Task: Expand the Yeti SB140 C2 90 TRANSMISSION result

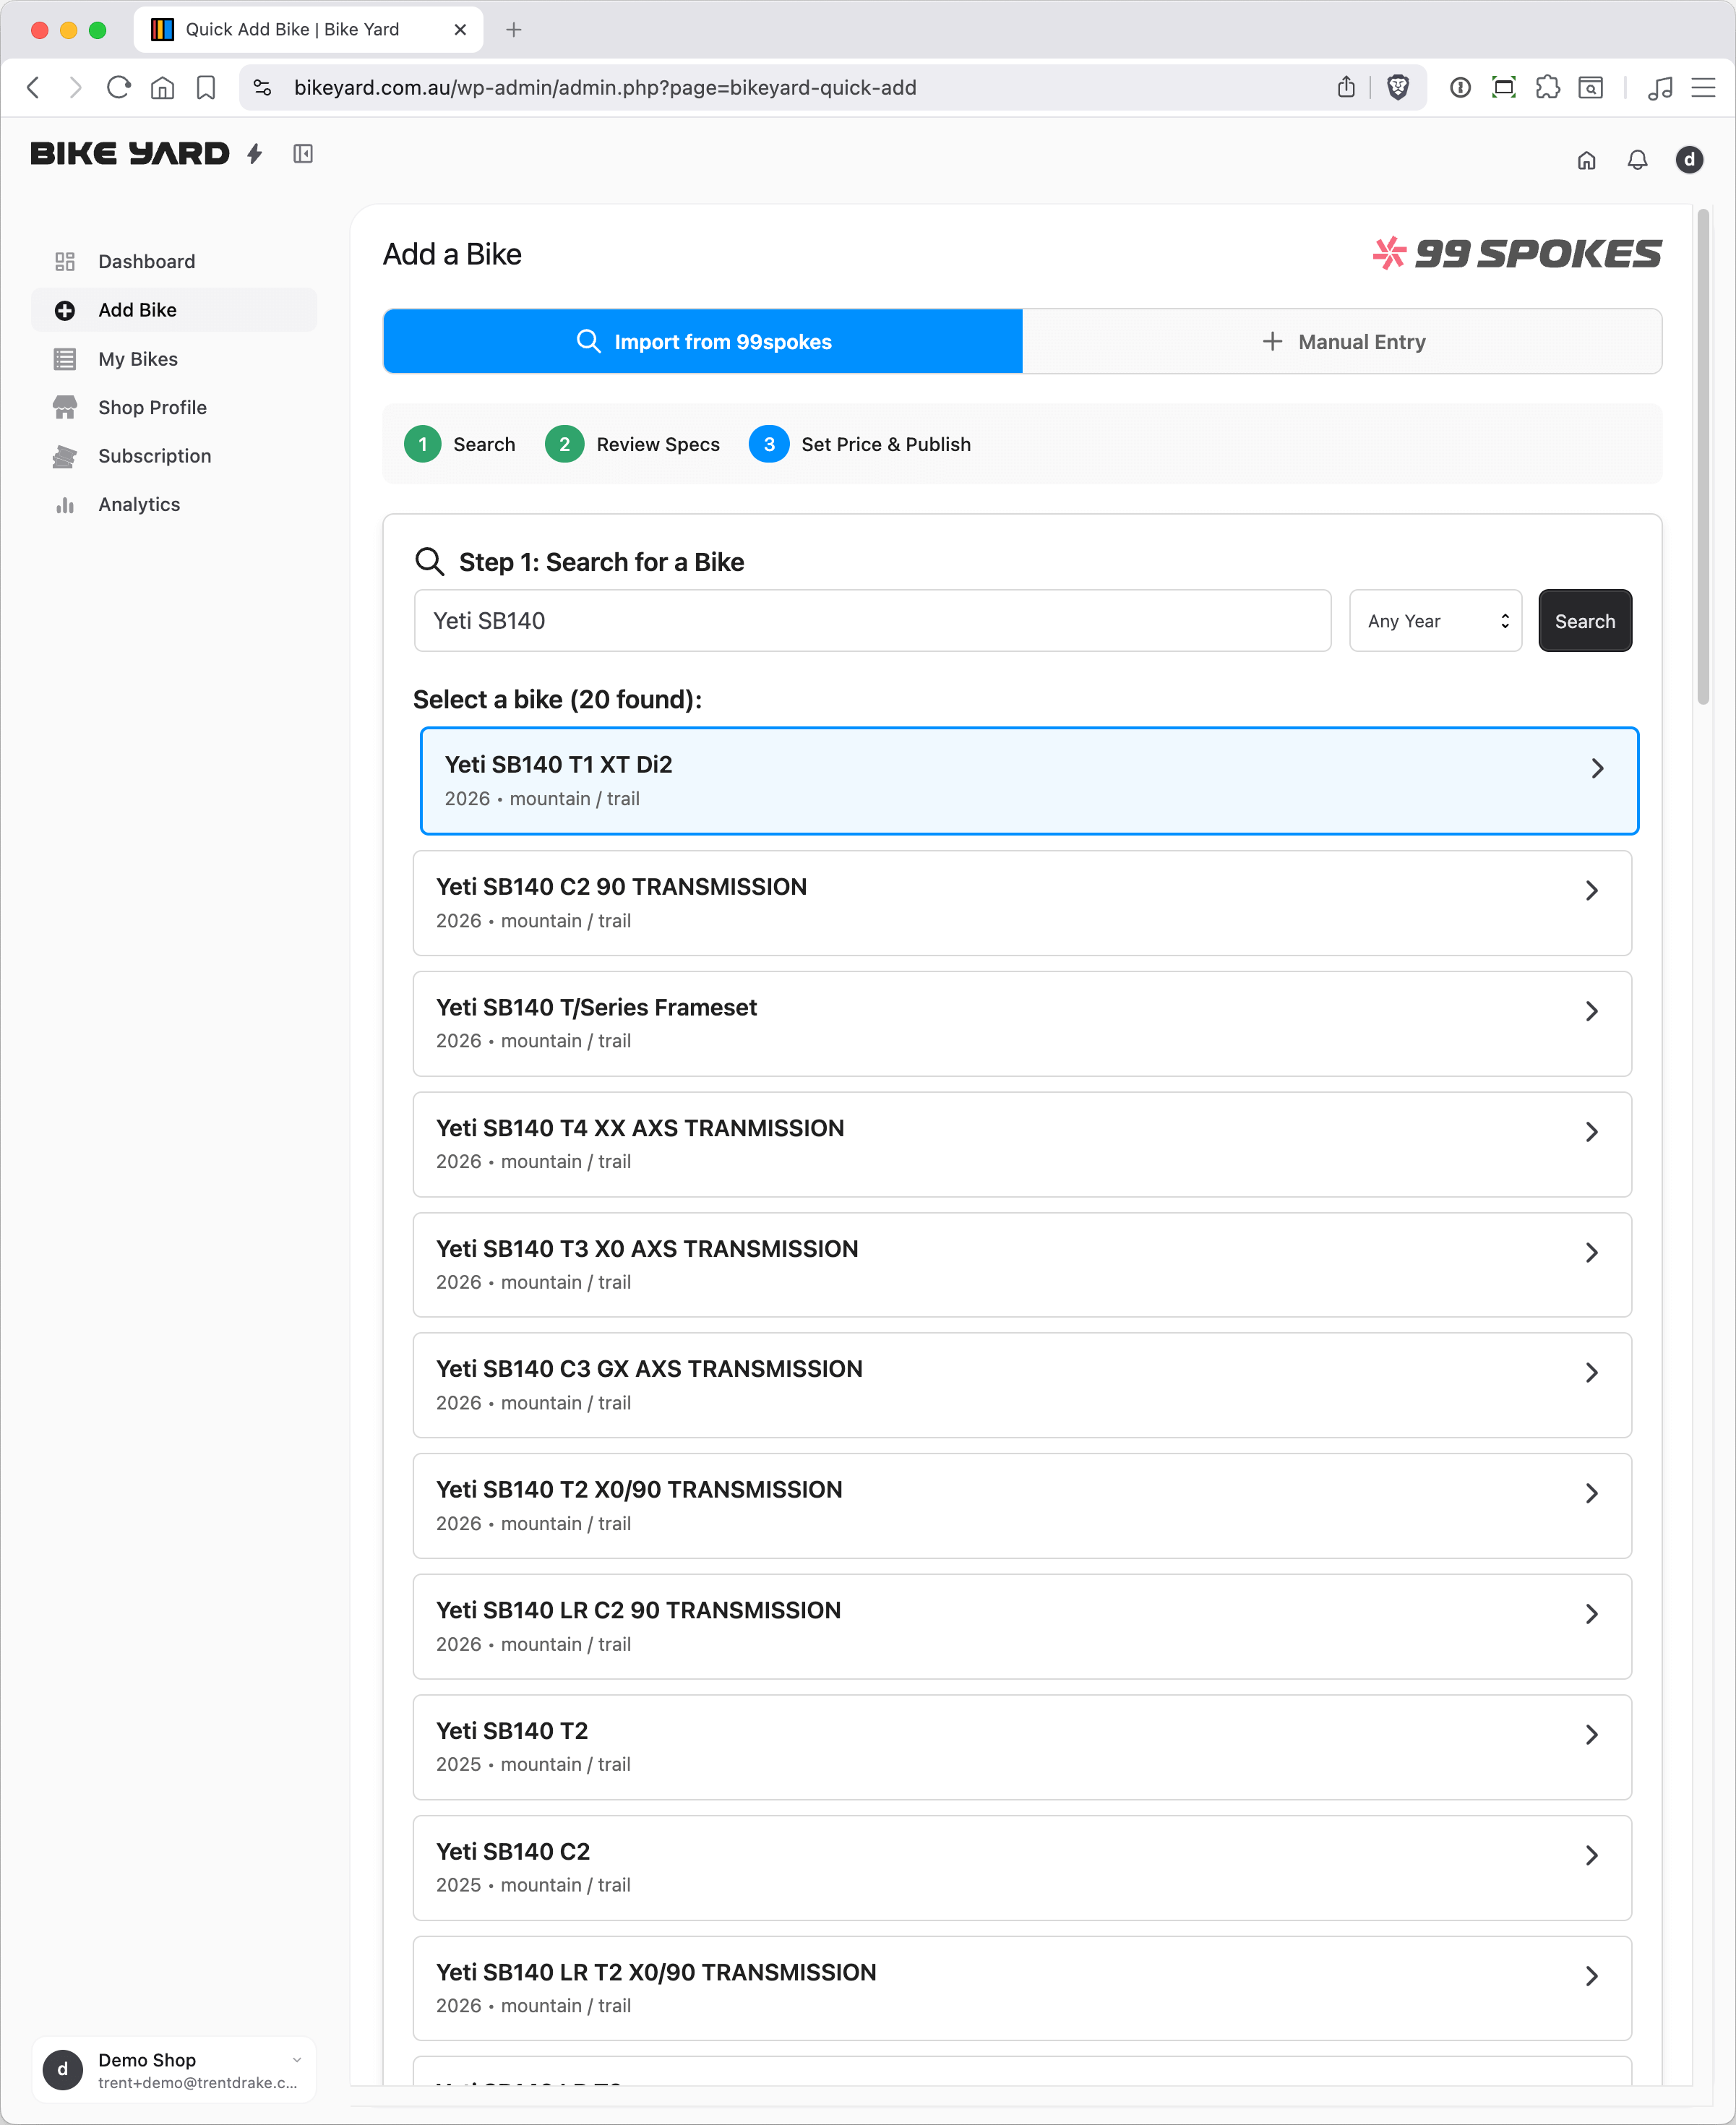Action: 1022,902
